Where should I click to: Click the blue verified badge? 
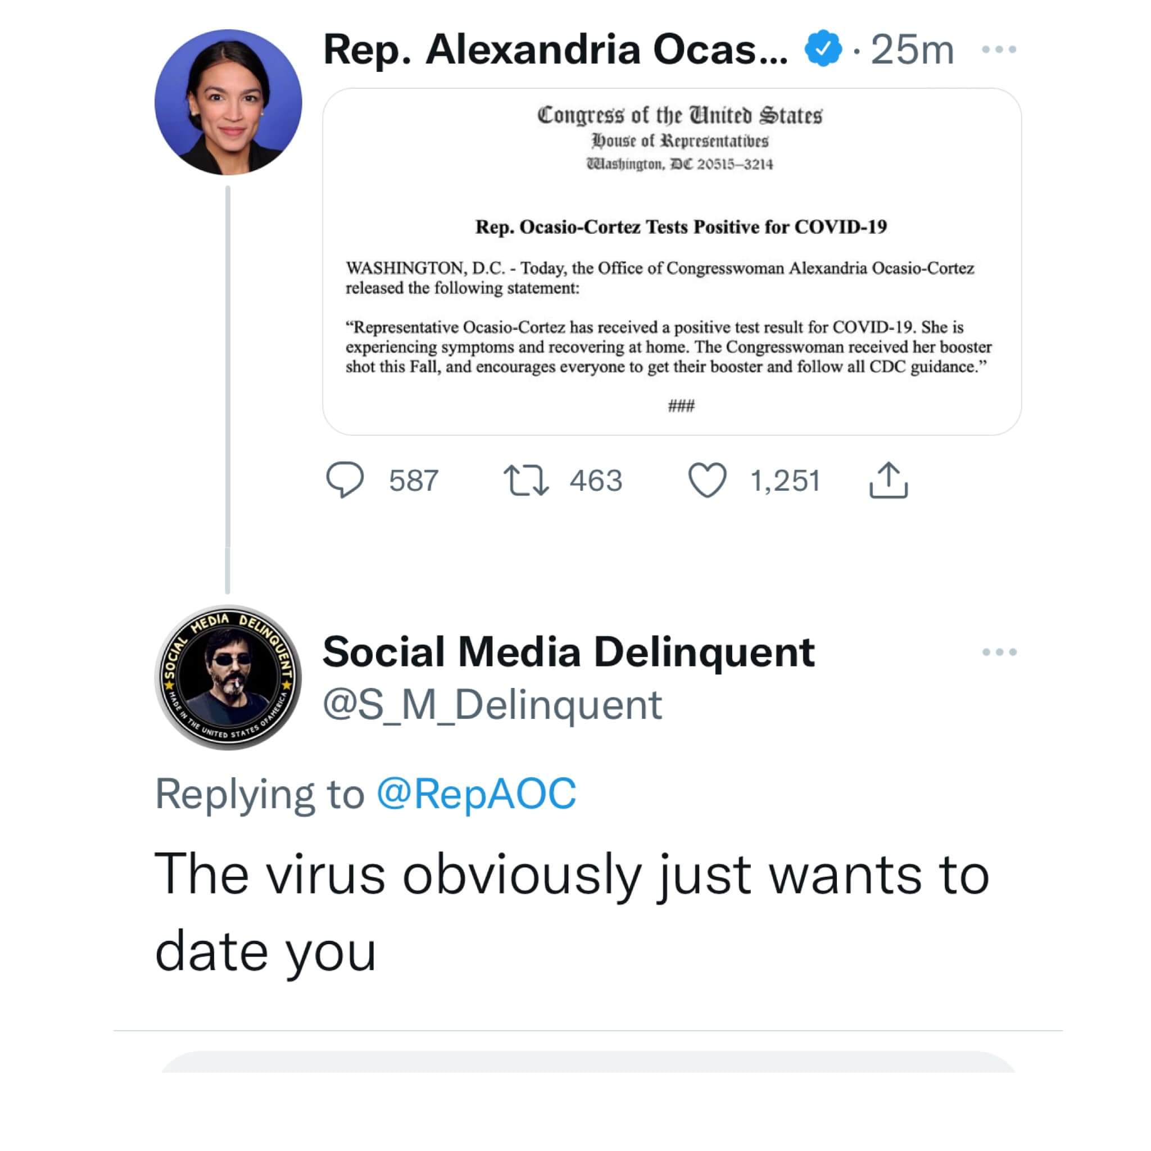pyautogui.click(x=823, y=48)
